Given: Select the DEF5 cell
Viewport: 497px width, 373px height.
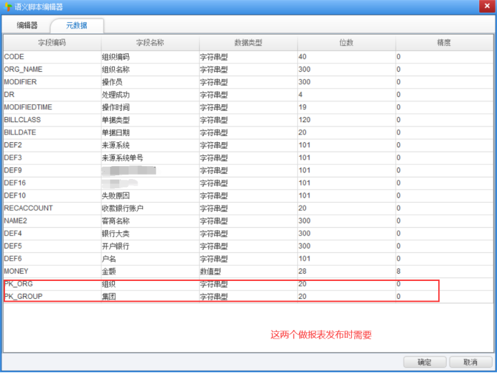Looking at the screenshot, I should 52,246.
